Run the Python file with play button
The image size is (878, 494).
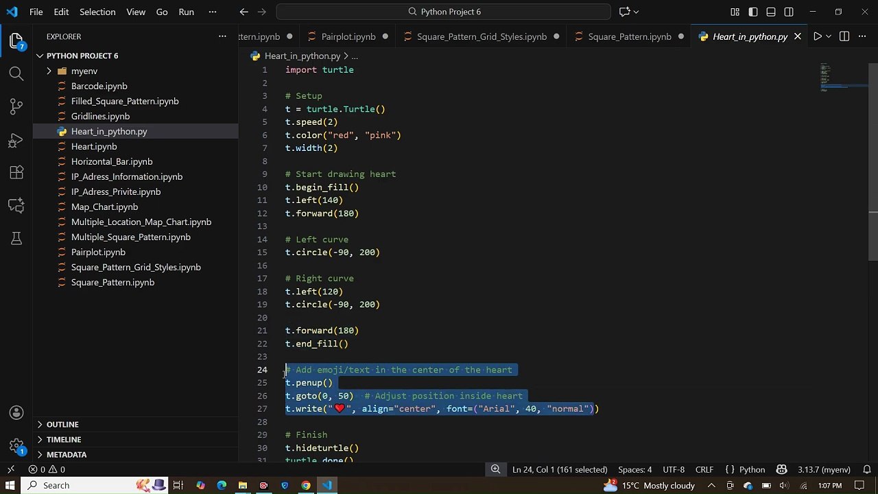pyautogui.click(x=817, y=36)
